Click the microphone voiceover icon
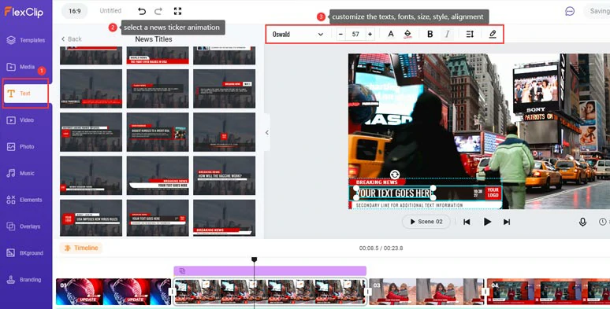Screen dimensions: 610x309 [x=582, y=222]
